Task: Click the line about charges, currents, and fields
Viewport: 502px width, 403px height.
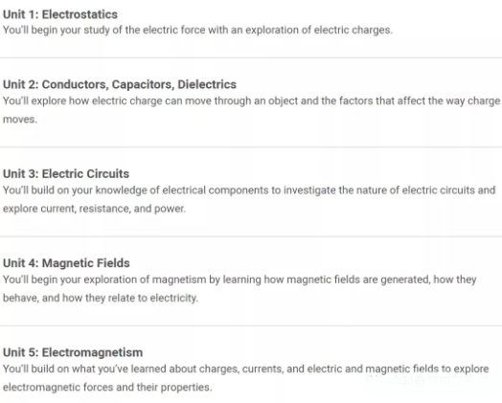Action: tap(245, 369)
